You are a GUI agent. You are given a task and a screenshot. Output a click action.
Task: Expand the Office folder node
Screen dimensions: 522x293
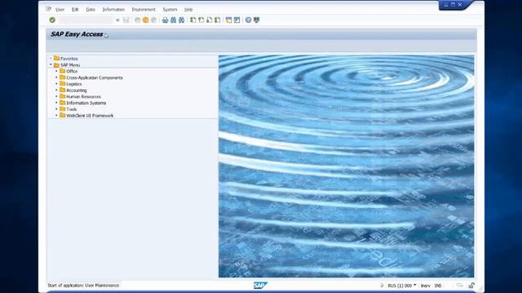[x=56, y=71]
